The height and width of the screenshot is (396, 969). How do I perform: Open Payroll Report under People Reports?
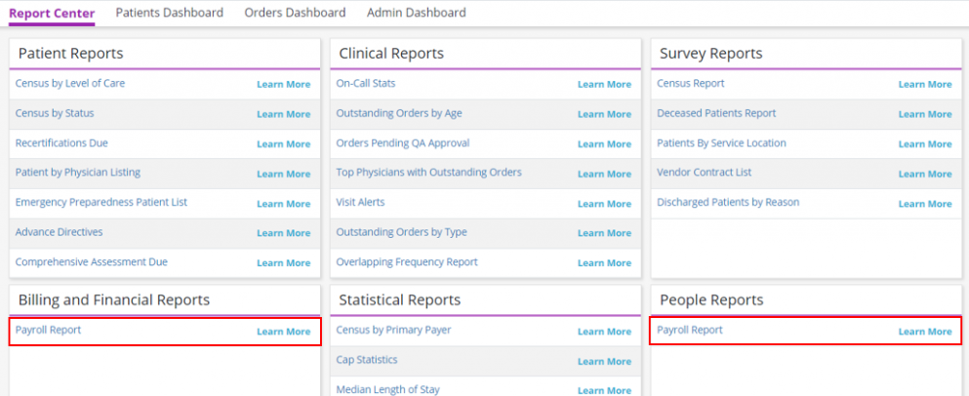coord(690,331)
